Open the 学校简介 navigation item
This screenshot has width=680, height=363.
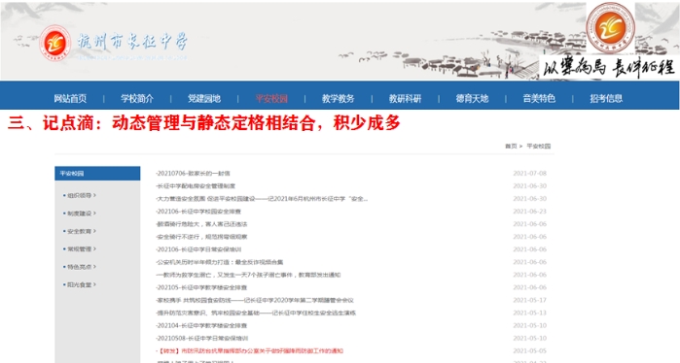(x=137, y=99)
